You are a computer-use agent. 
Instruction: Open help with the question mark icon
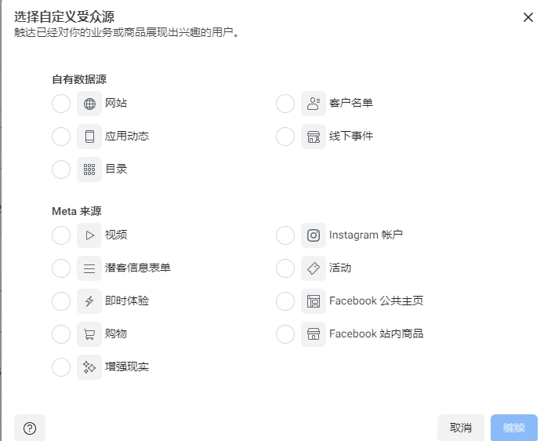pyautogui.click(x=30, y=428)
